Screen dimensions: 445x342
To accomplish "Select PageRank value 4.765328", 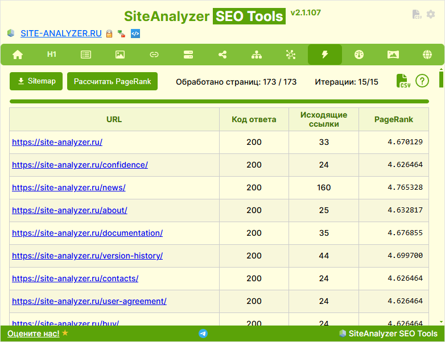I will tap(405, 187).
